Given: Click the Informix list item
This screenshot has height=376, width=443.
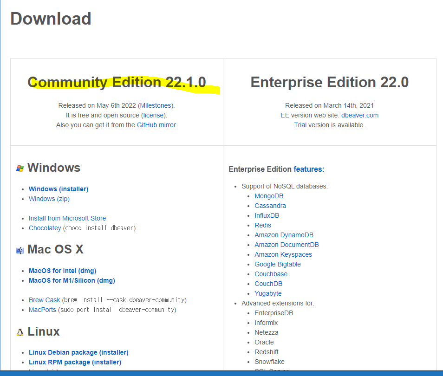Looking at the screenshot, I should click(x=266, y=323).
